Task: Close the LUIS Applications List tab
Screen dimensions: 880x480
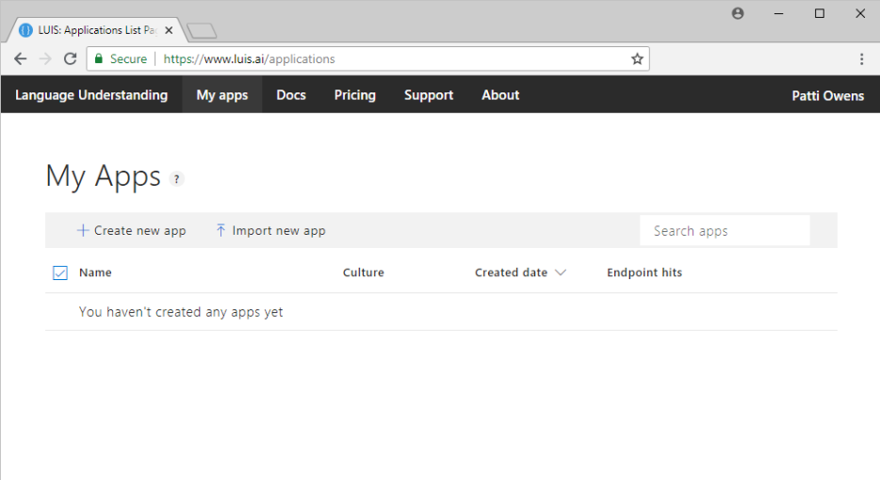Action: (x=169, y=30)
